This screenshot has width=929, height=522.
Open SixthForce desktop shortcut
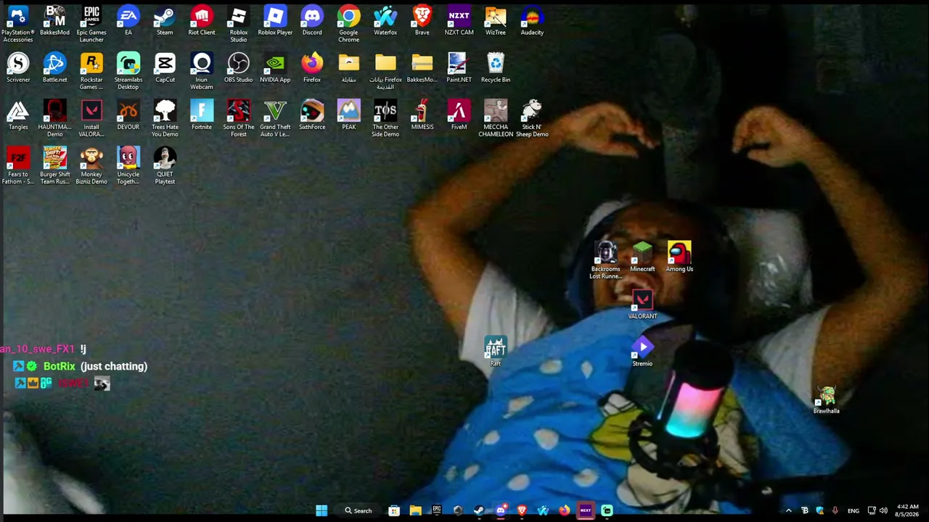312,115
